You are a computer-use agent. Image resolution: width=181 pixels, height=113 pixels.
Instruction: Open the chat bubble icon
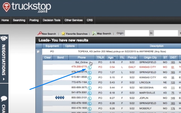tap(4, 99)
